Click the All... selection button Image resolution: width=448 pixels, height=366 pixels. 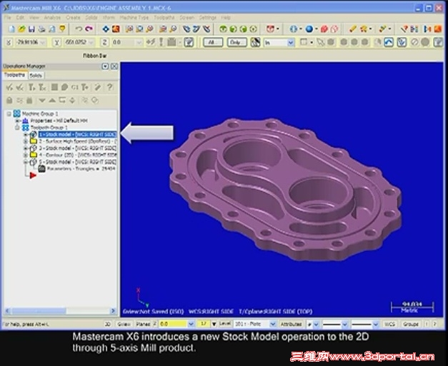(213, 43)
